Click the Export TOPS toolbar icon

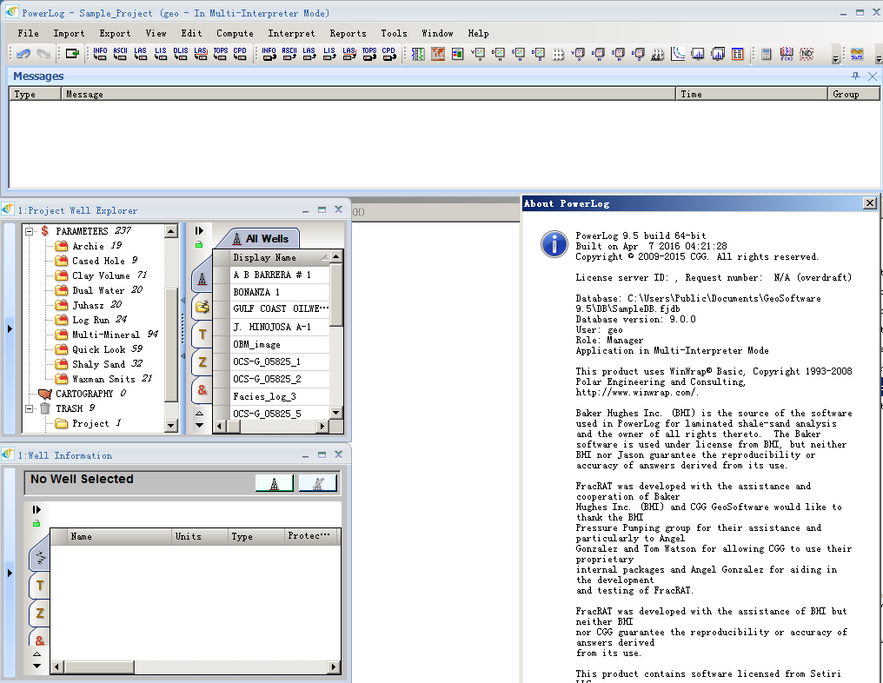click(369, 54)
